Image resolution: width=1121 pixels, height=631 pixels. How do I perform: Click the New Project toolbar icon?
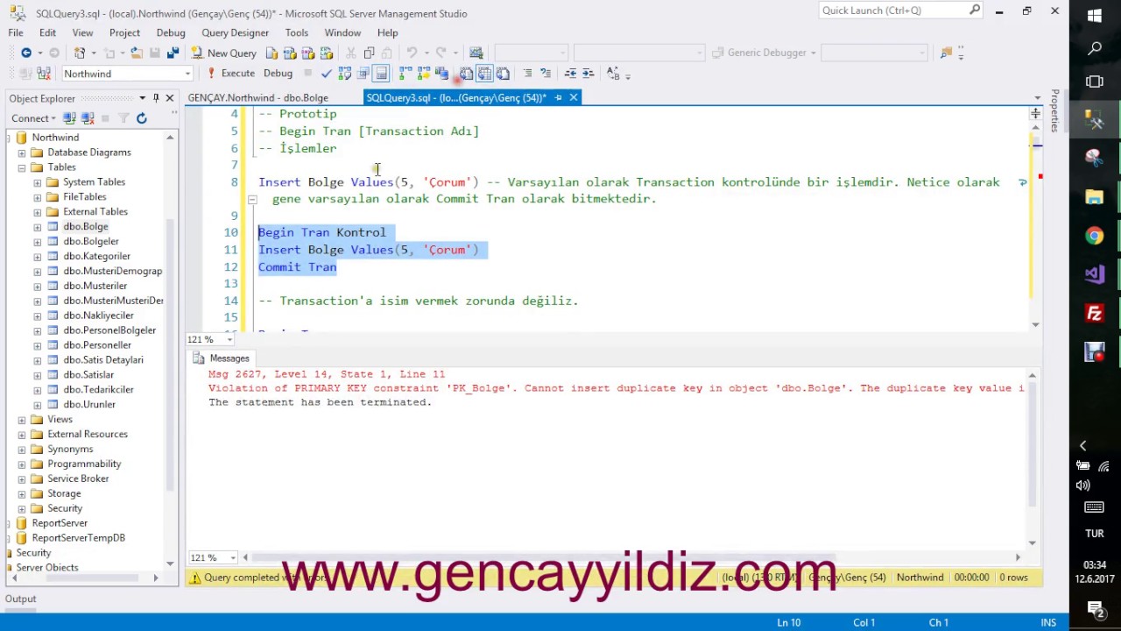(80, 53)
